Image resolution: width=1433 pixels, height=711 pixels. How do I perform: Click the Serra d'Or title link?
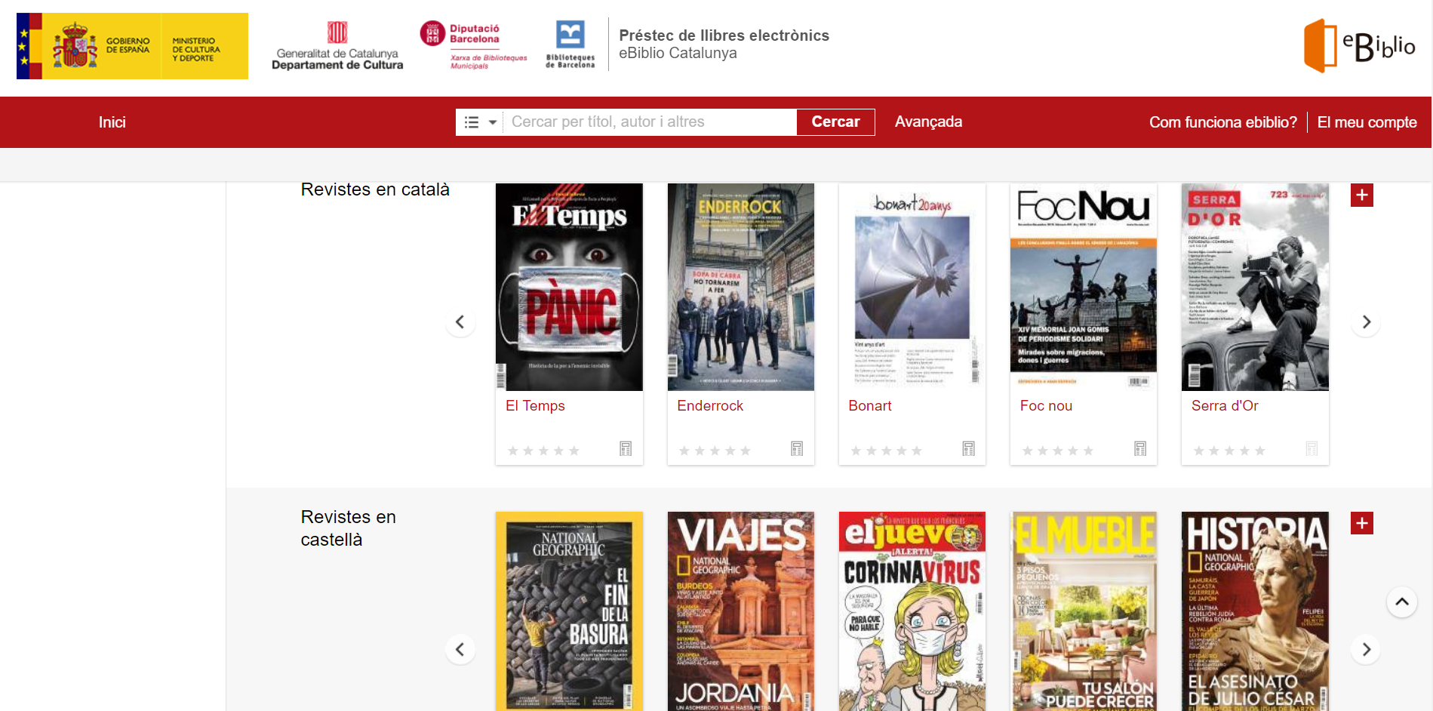(1225, 406)
